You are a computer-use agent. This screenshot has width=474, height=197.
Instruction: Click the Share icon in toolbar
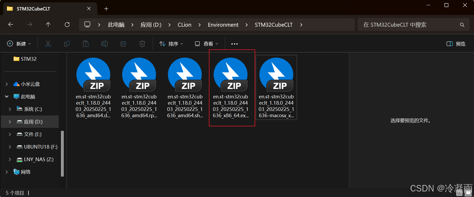pos(123,44)
